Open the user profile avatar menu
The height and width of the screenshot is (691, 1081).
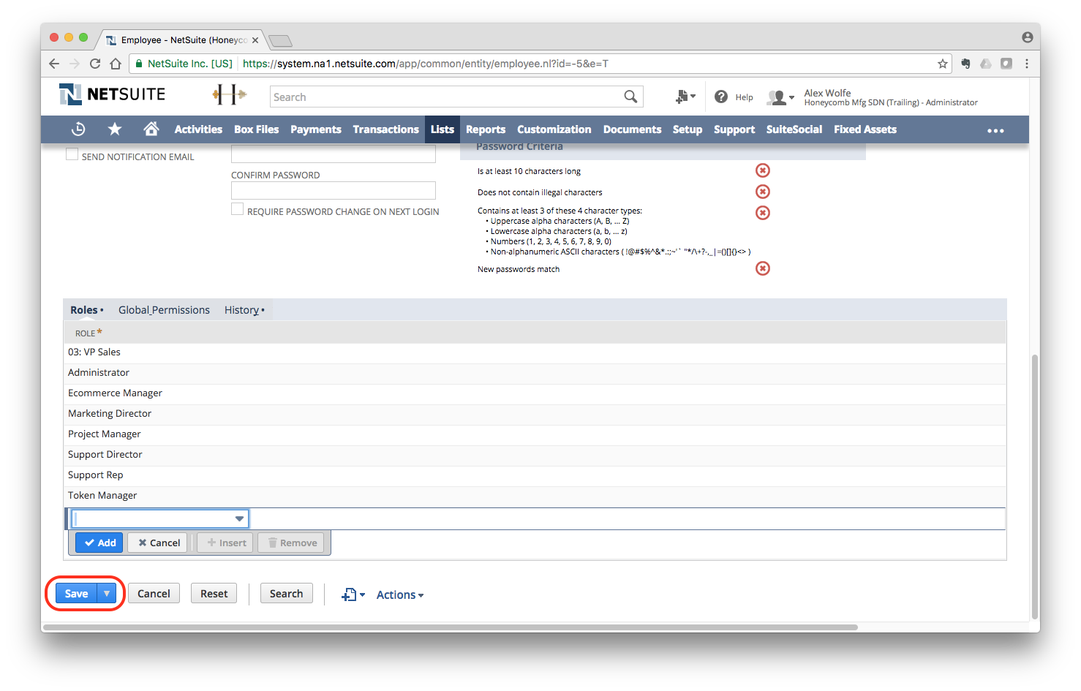point(780,97)
